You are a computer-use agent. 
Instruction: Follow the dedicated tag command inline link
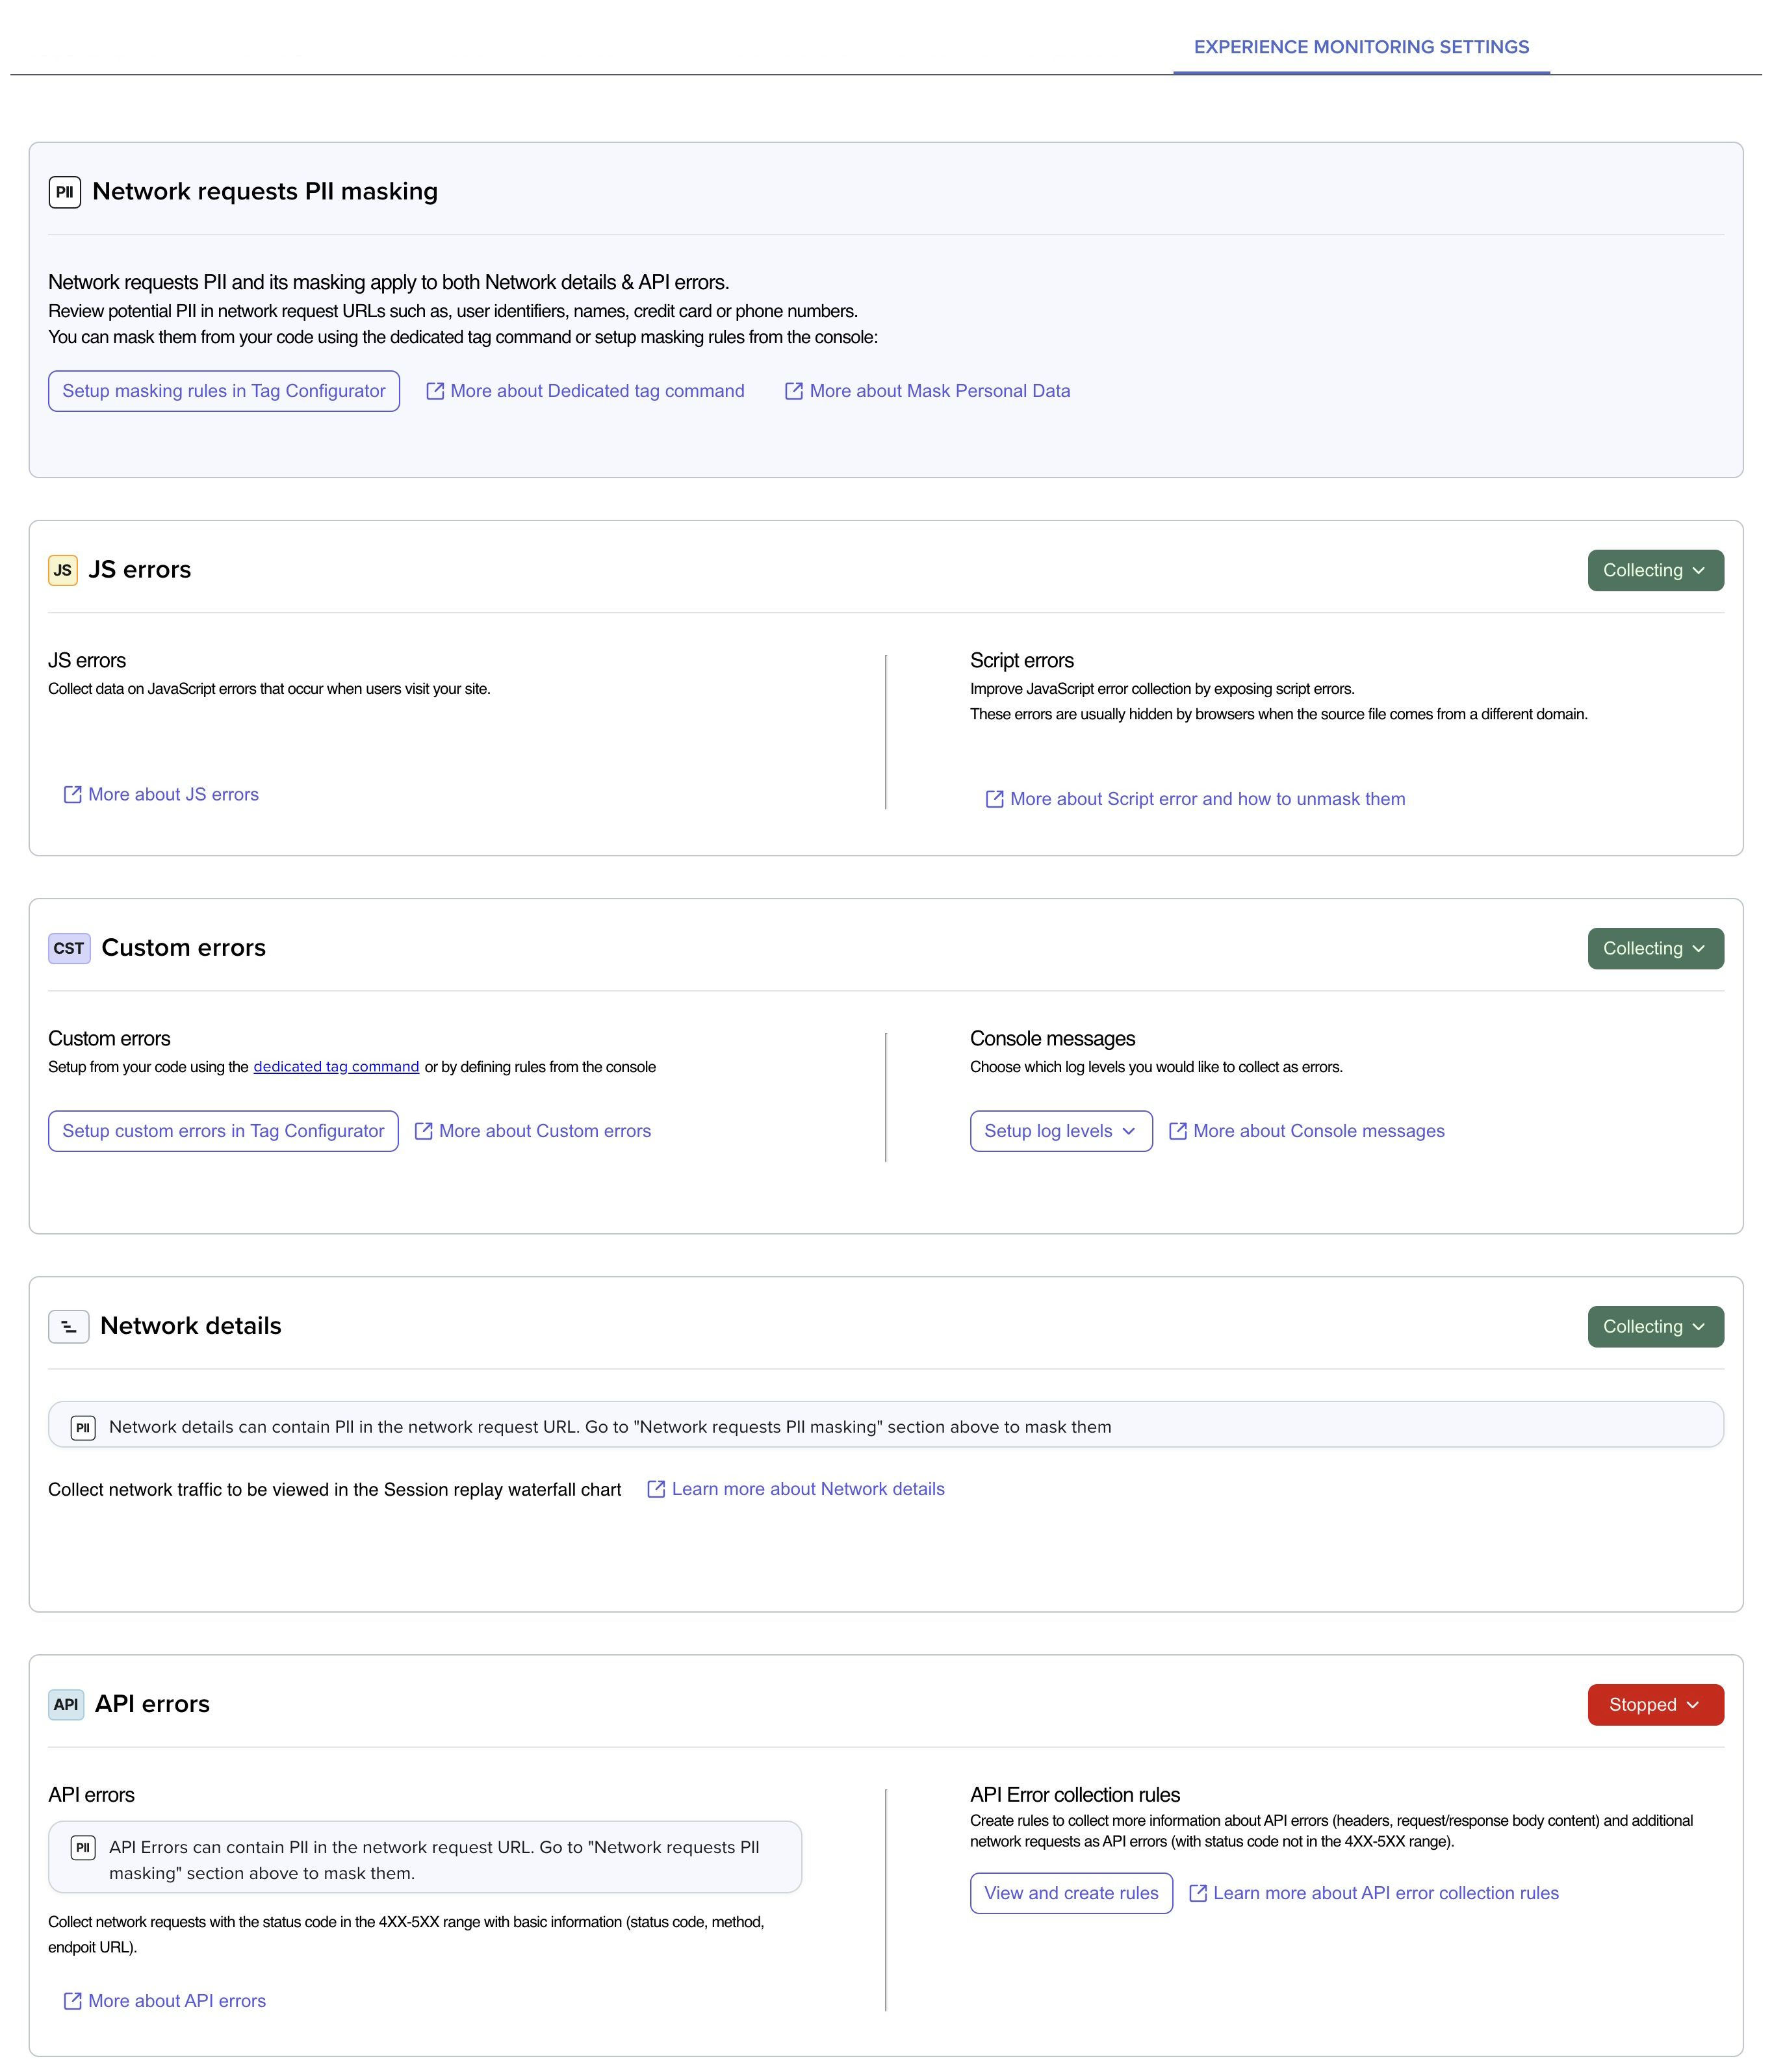pos(336,1067)
